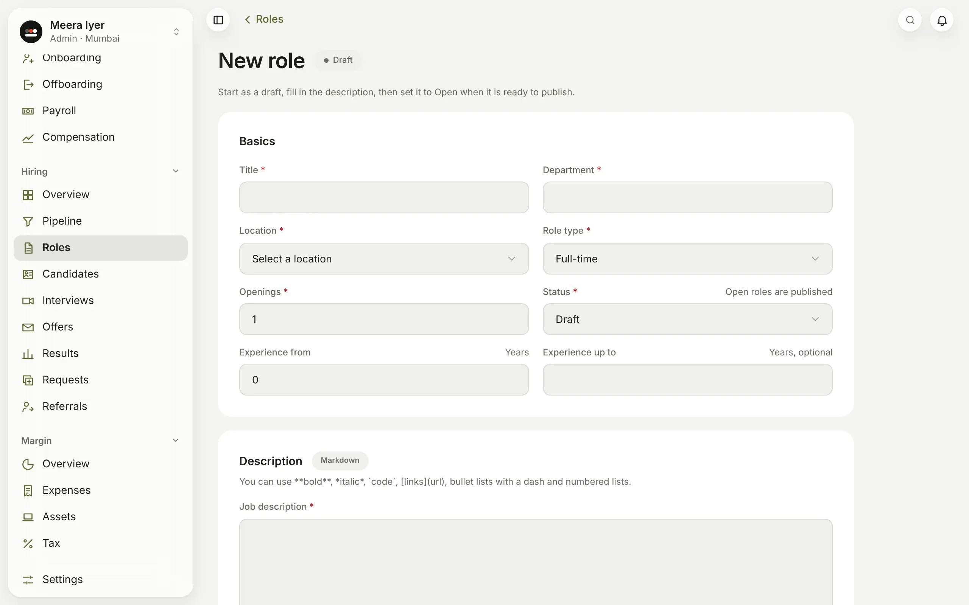The height and width of the screenshot is (605, 969).
Task: Click the Requests copy-plus icon
Action: (x=28, y=380)
